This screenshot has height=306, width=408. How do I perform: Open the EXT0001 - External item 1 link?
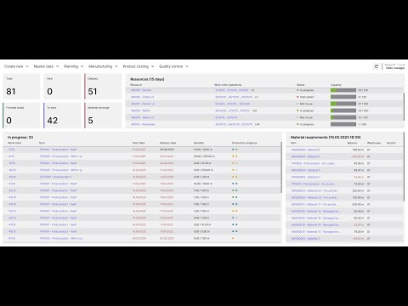(x=55, y=177)
